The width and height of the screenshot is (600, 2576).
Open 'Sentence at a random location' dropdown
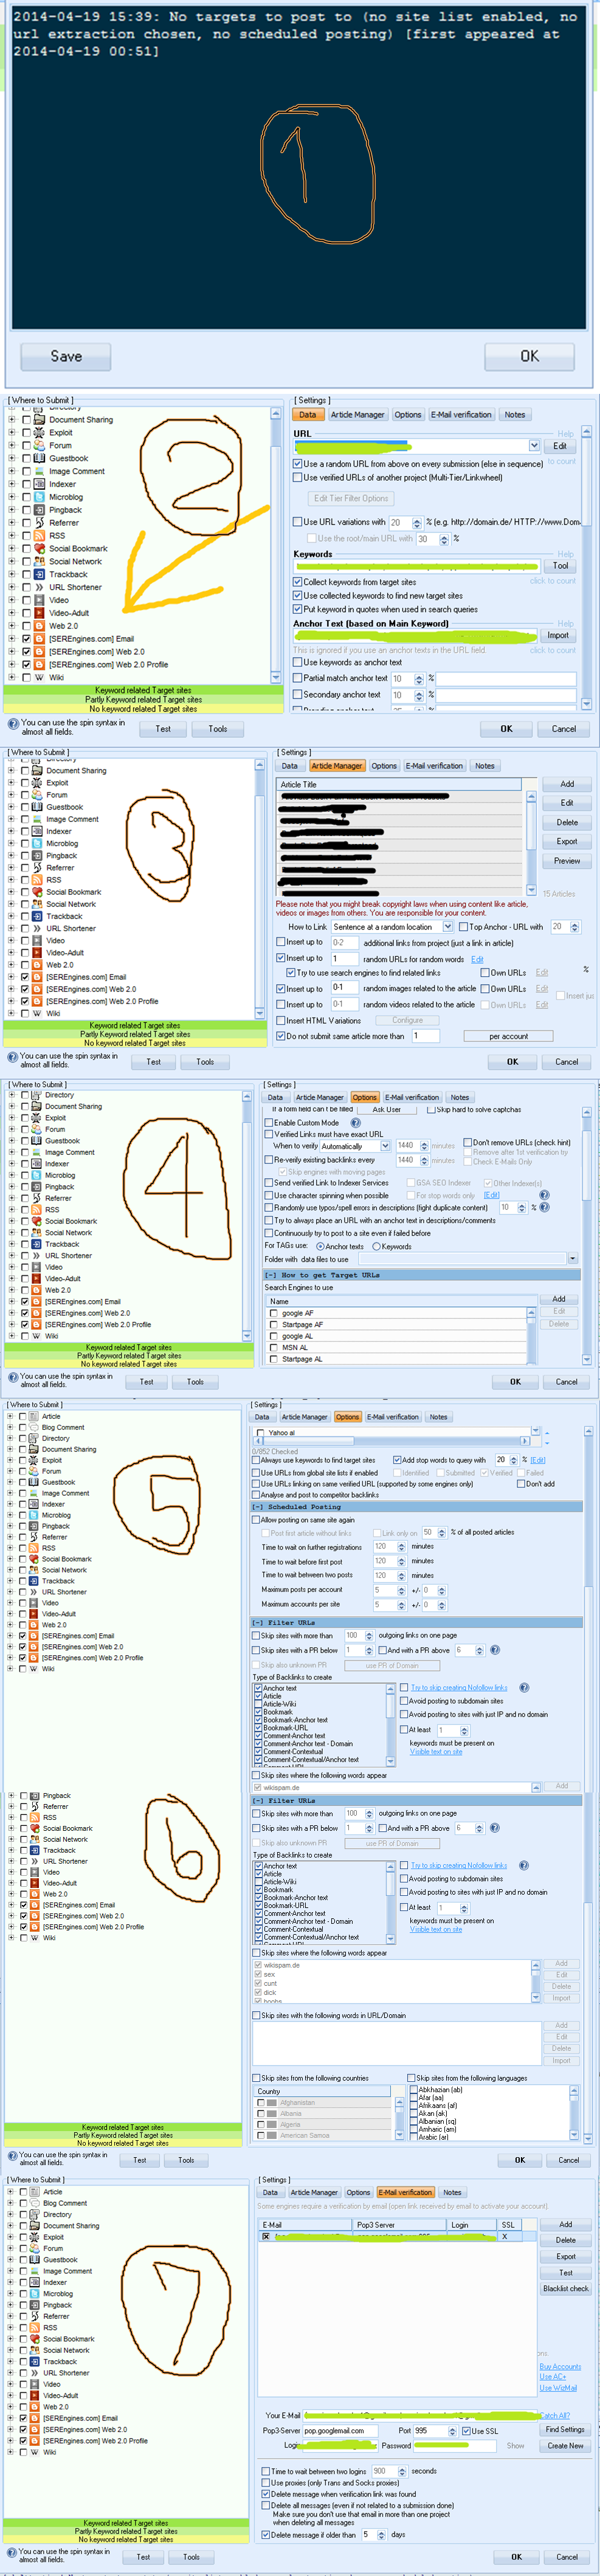pyautogui.click(x=448, y=927)
